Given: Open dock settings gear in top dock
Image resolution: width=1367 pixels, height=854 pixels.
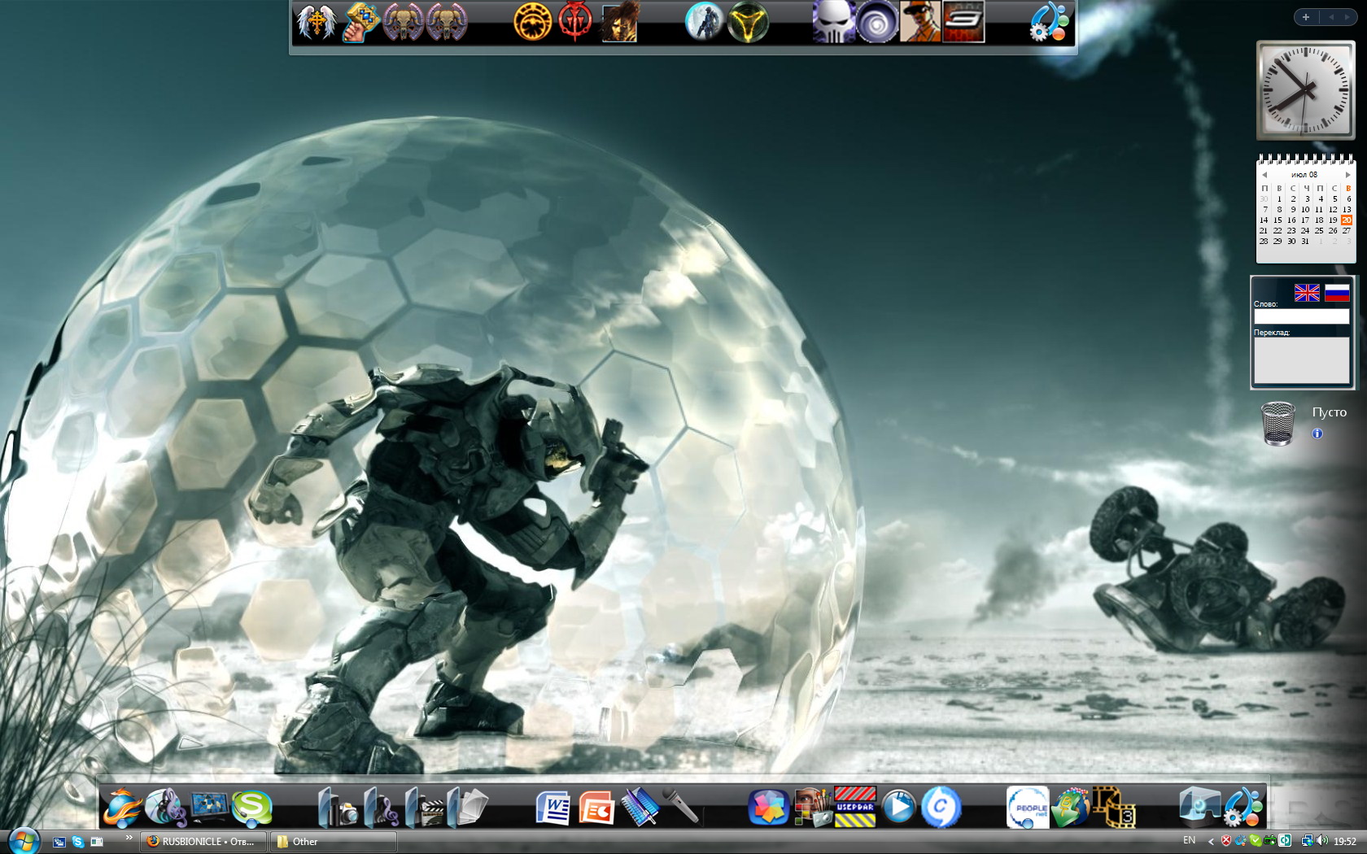Looking at the screenshot, I should point(1049,22).
